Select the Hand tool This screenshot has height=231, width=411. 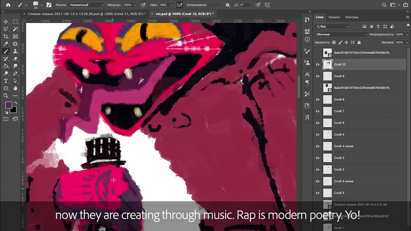pyautogui.click(x=15, y=89)
